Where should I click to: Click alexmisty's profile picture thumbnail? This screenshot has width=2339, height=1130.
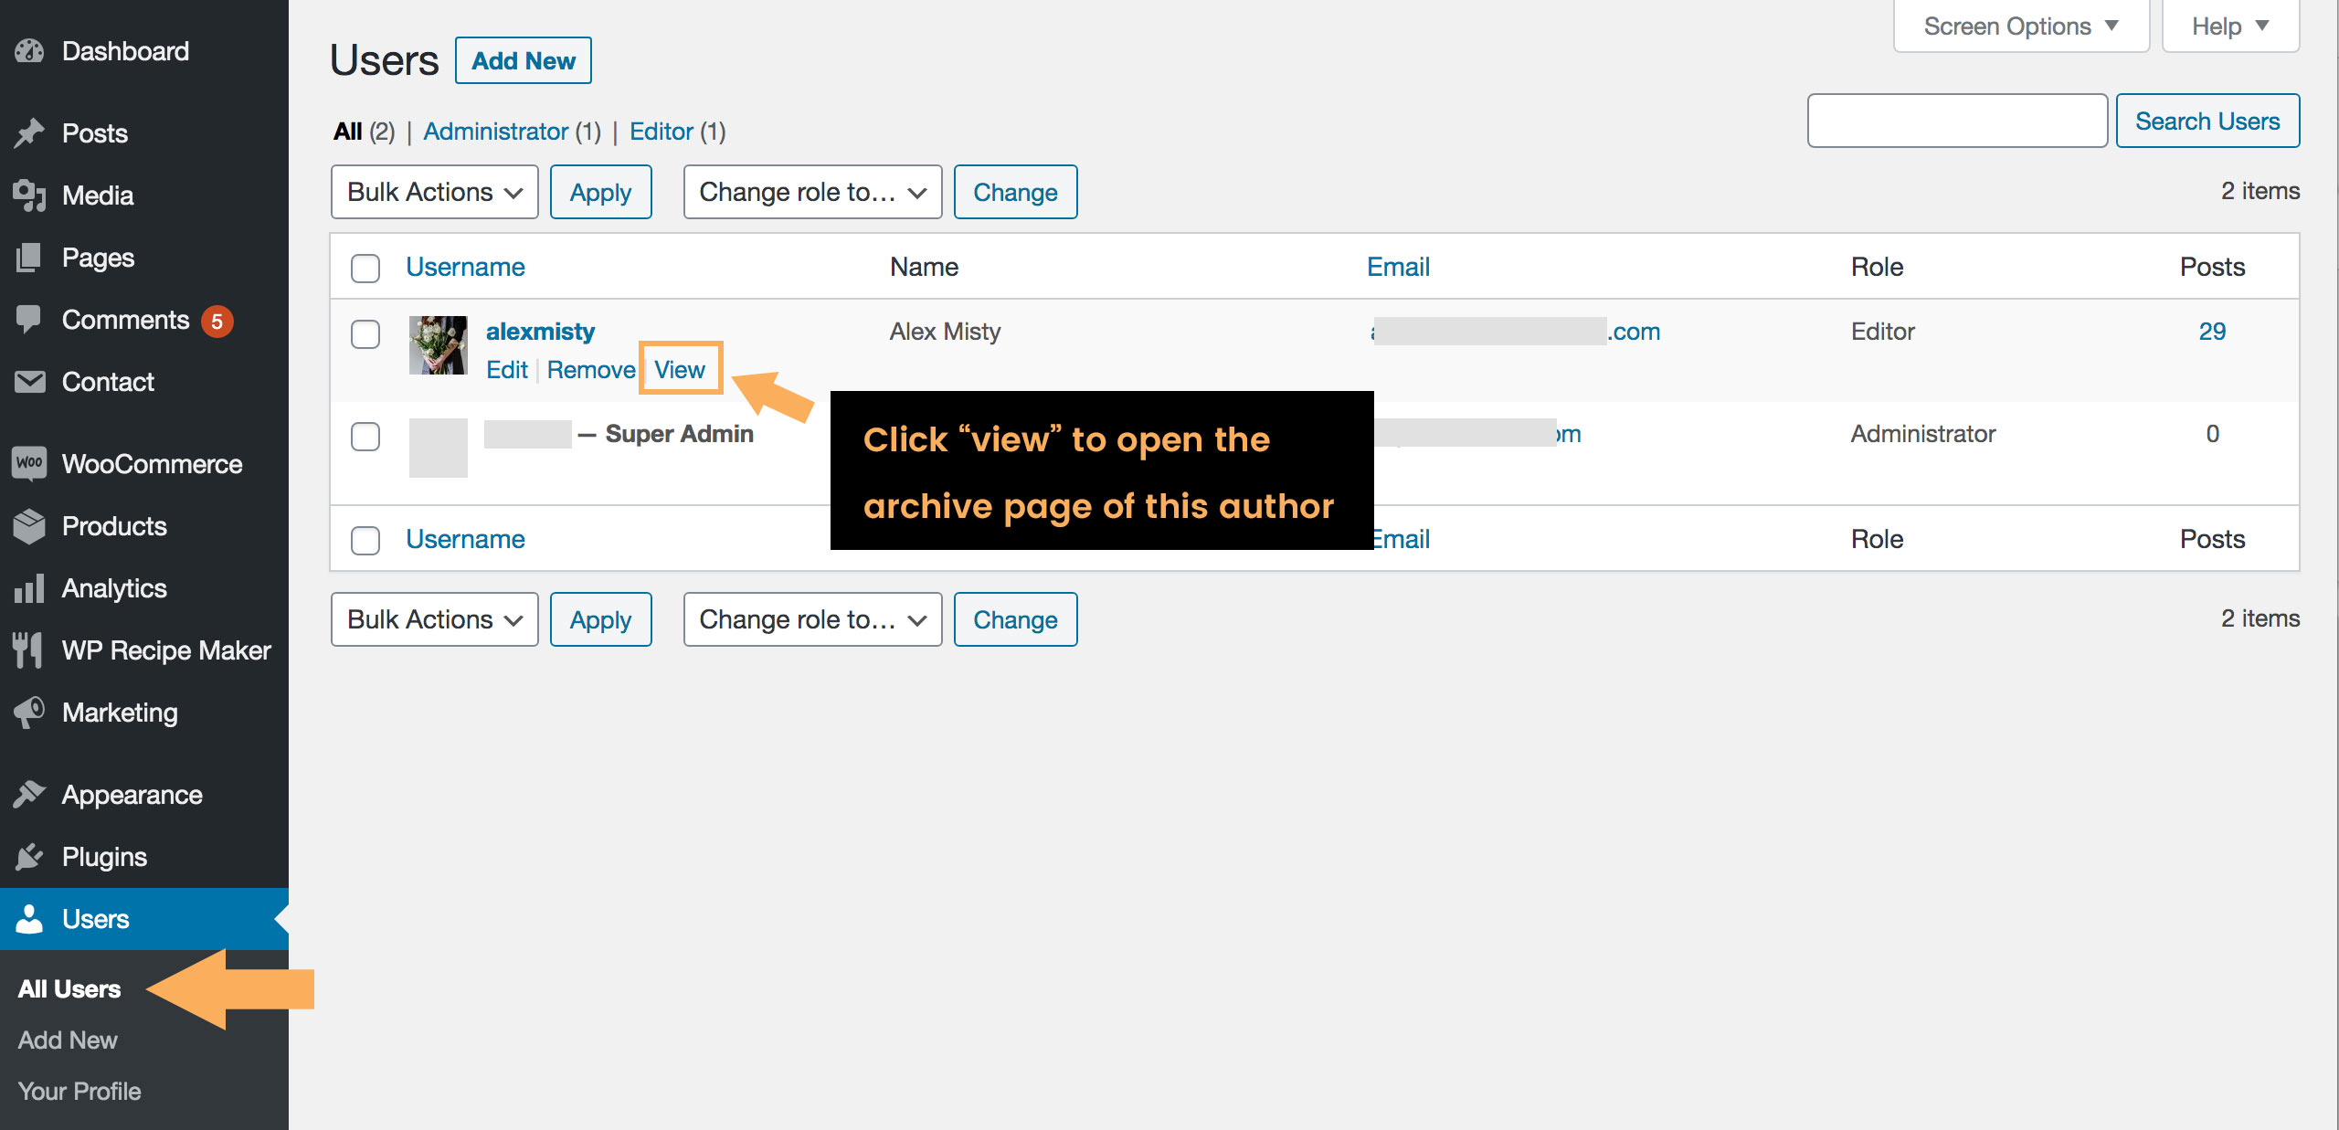439,345
